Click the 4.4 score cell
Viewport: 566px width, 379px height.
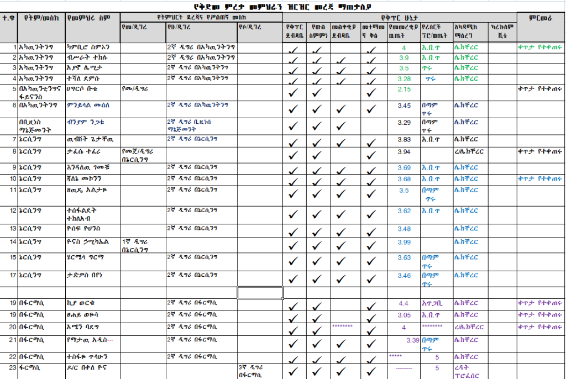(x=404, y=303)
